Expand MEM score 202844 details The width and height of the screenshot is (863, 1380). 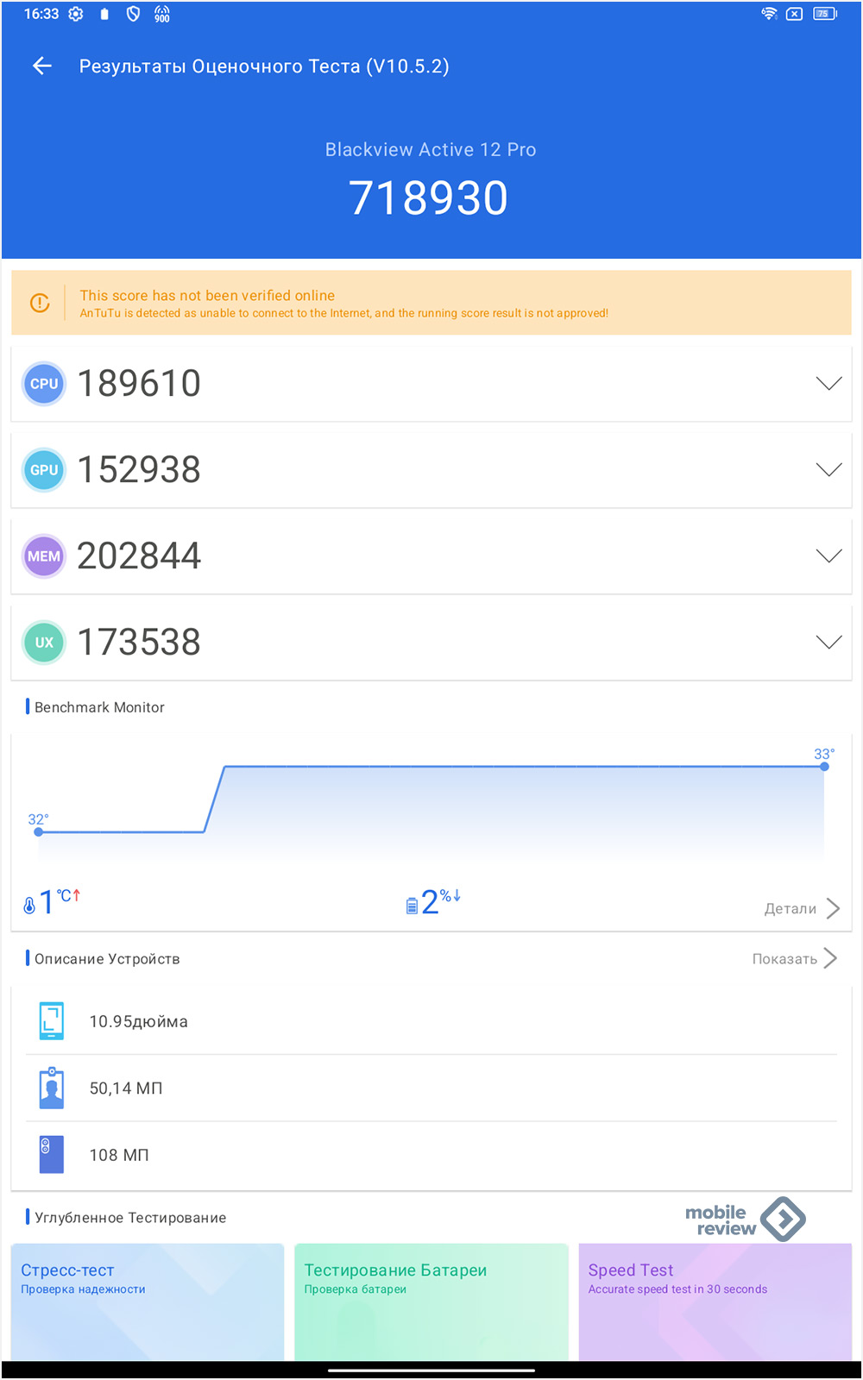829,556
